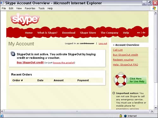
Task: Click the vertical scrollbar thumb
Action: [156, 49]
